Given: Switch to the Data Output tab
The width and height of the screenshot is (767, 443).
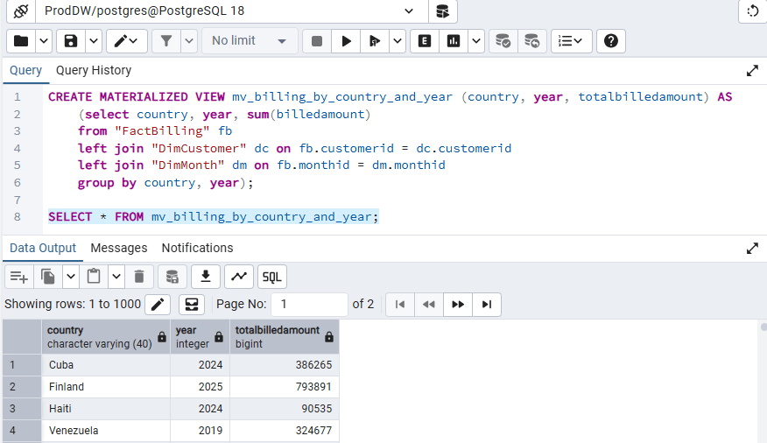Looking at the screenshot, I should point(43,248).
